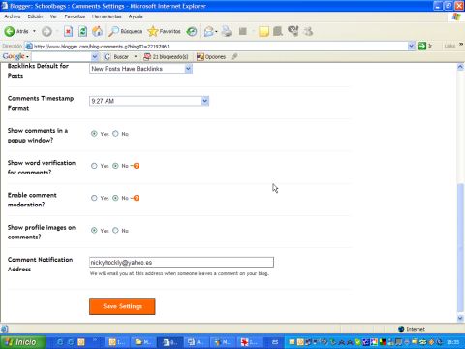The image size is (465, 349).
Task: Open the Favoritos star panel
Action: click(x=164, y=31)
